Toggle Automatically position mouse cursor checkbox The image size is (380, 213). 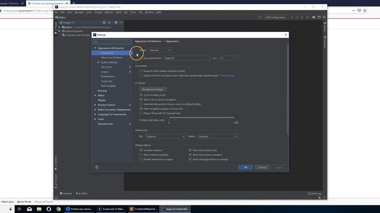[x=141, y=104]
